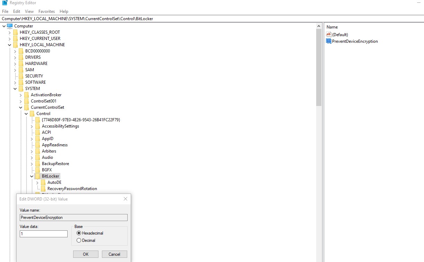This screenshot has height=262, width=424.
Task: Click the DRIVERS folder icon
Action: point(21,57)
